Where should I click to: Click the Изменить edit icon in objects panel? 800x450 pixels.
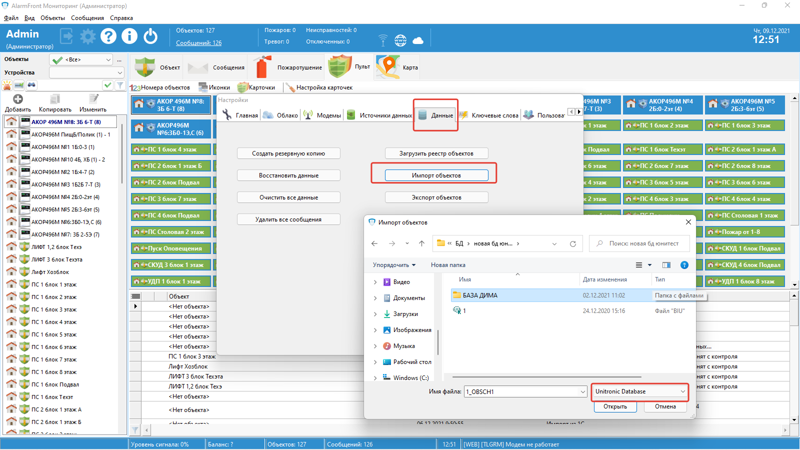[93, 99]
